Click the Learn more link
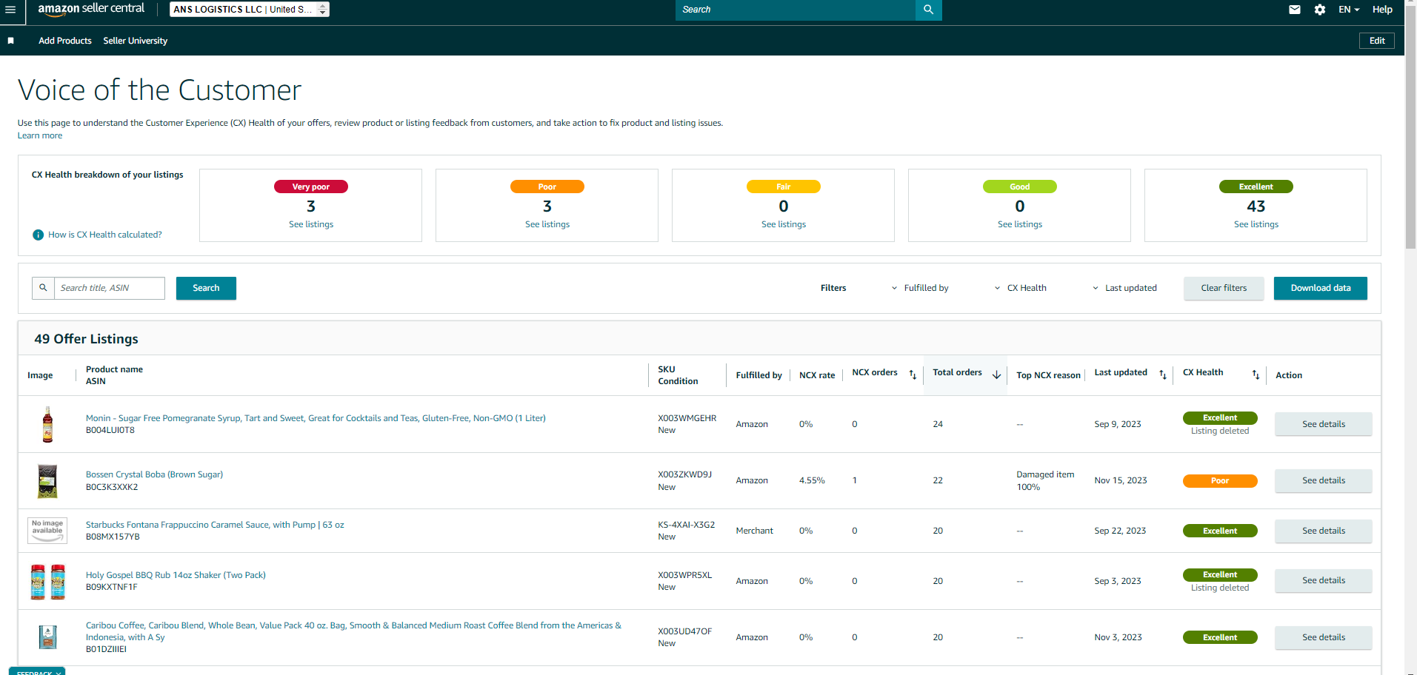This screenshot has width=1417, height=675. [x=40, y=135]
